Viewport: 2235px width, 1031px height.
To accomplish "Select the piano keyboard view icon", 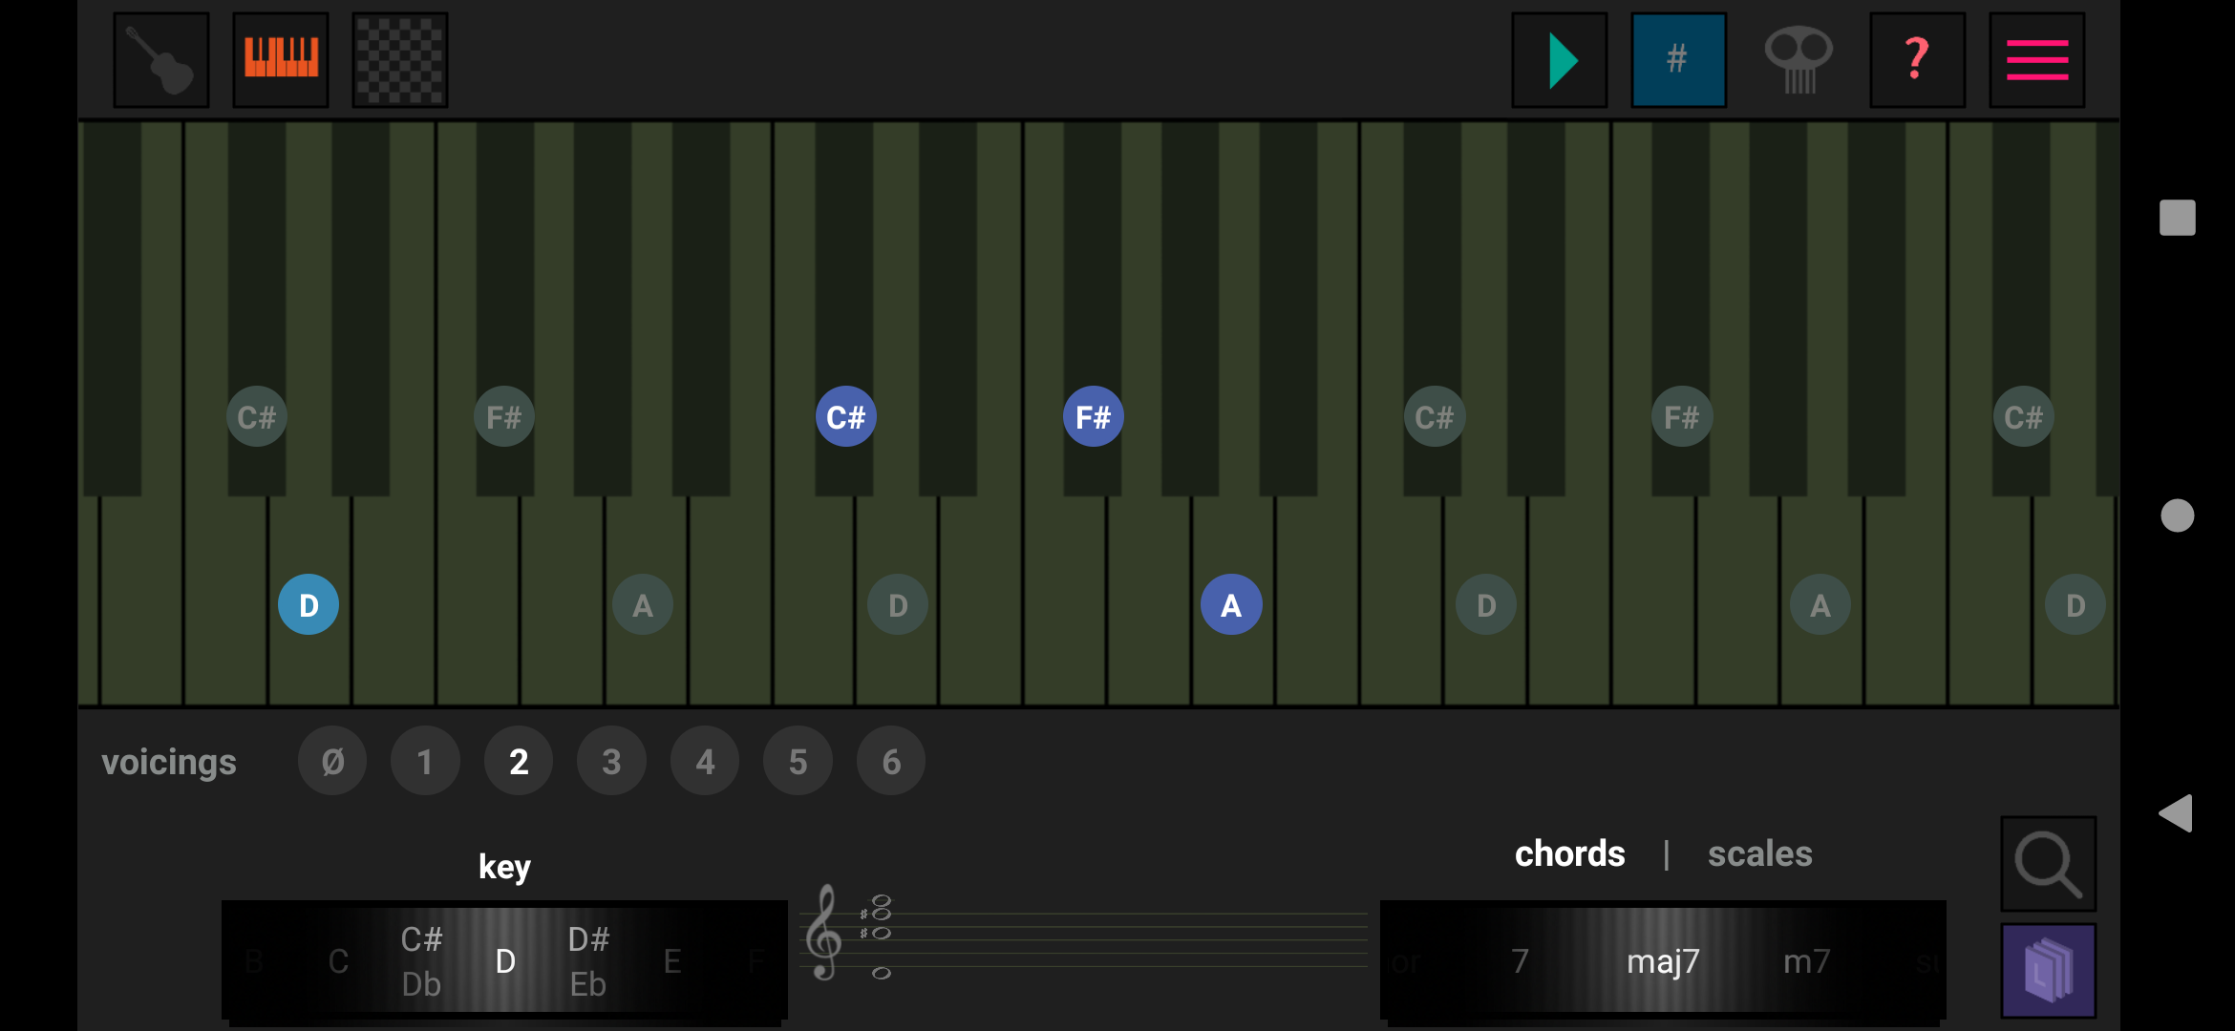I will (281, 60).
